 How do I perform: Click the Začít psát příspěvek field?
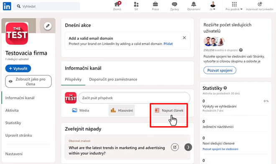tap(134, 98)
